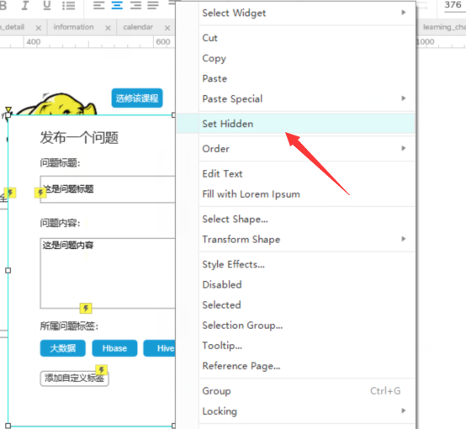Expand the Paste Special submenu

[403, 98]
